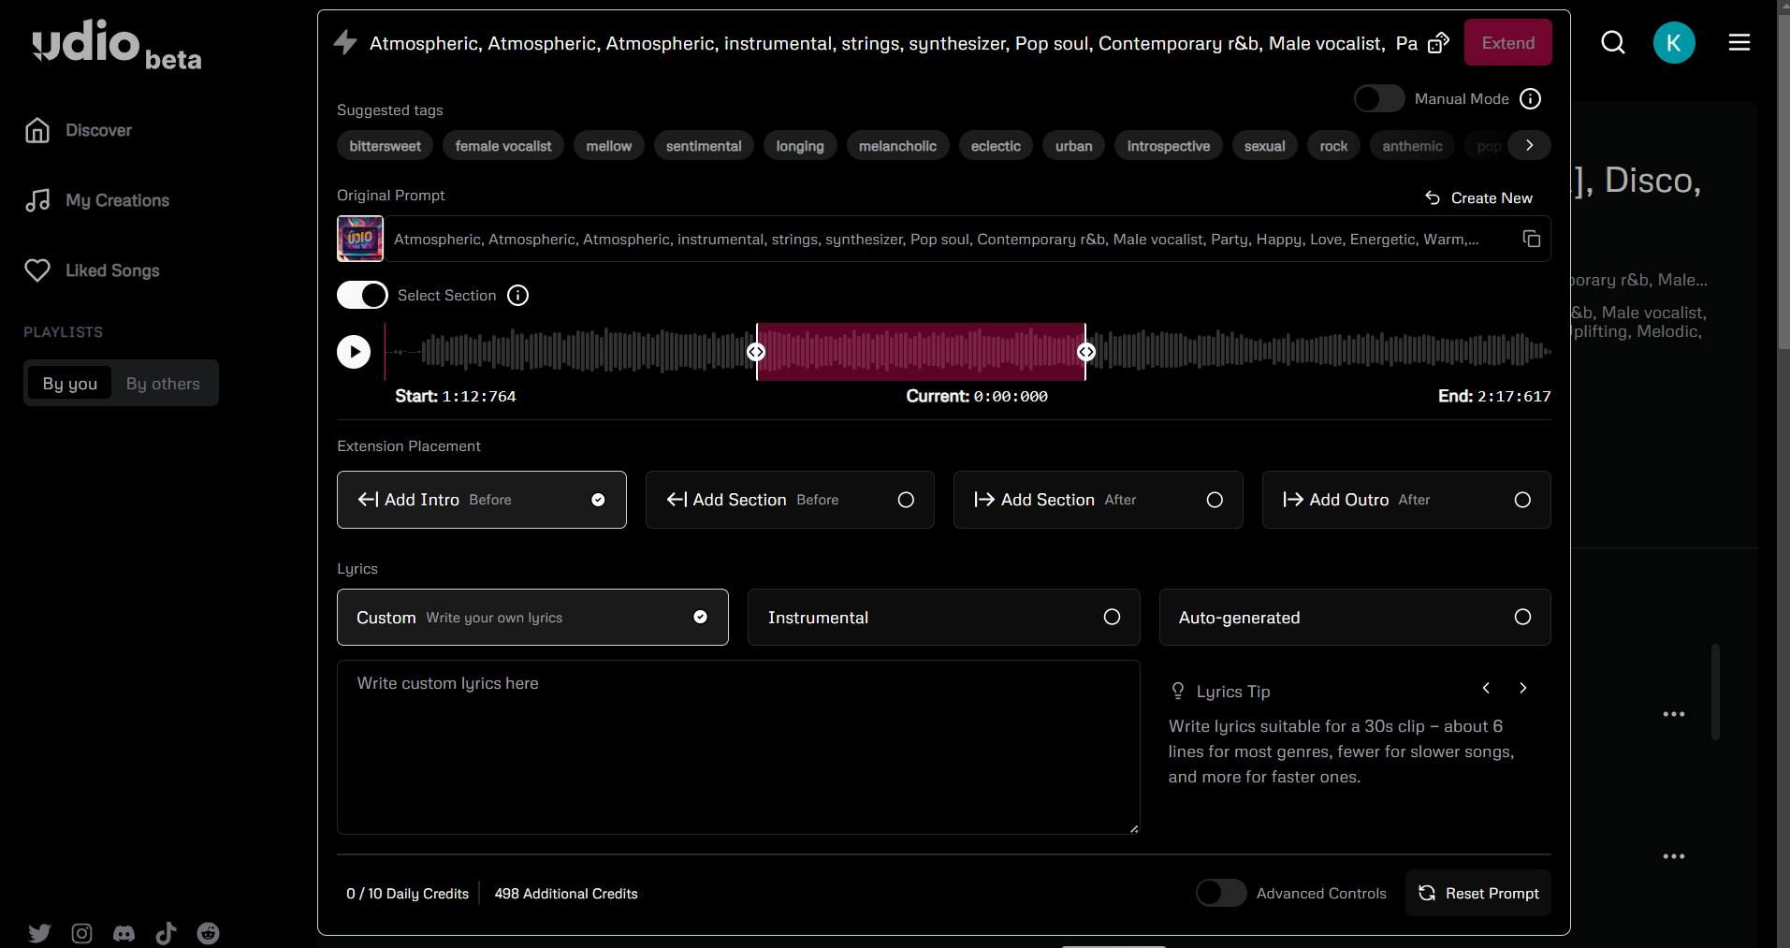Show Select Section info icon
1790x948 pixels.
click(517, 296)
